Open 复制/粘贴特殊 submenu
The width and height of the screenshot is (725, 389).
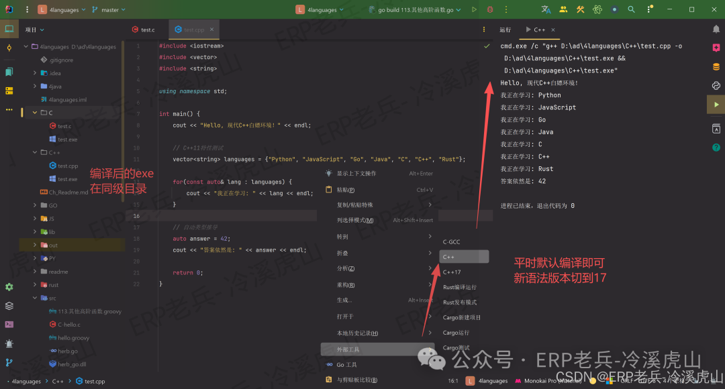pyautogui.click(x=379, y=205)
